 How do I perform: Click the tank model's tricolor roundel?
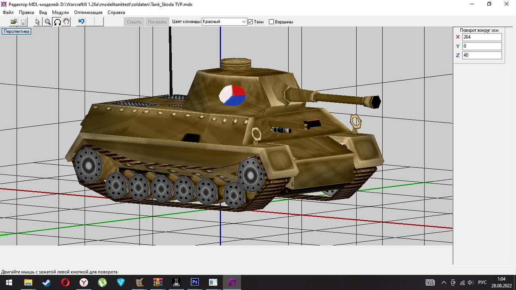tap(232, 95)
